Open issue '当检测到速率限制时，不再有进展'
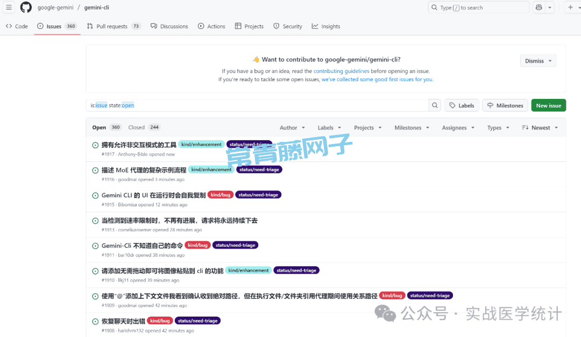The height and width of the screenshot is (337, 581). coord(179,220)
